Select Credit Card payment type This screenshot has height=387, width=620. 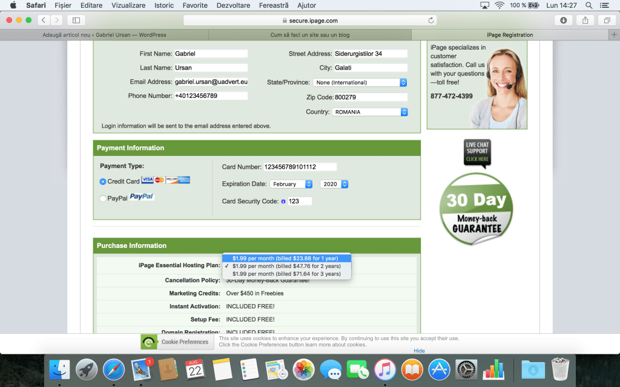(x=103, y=181)
